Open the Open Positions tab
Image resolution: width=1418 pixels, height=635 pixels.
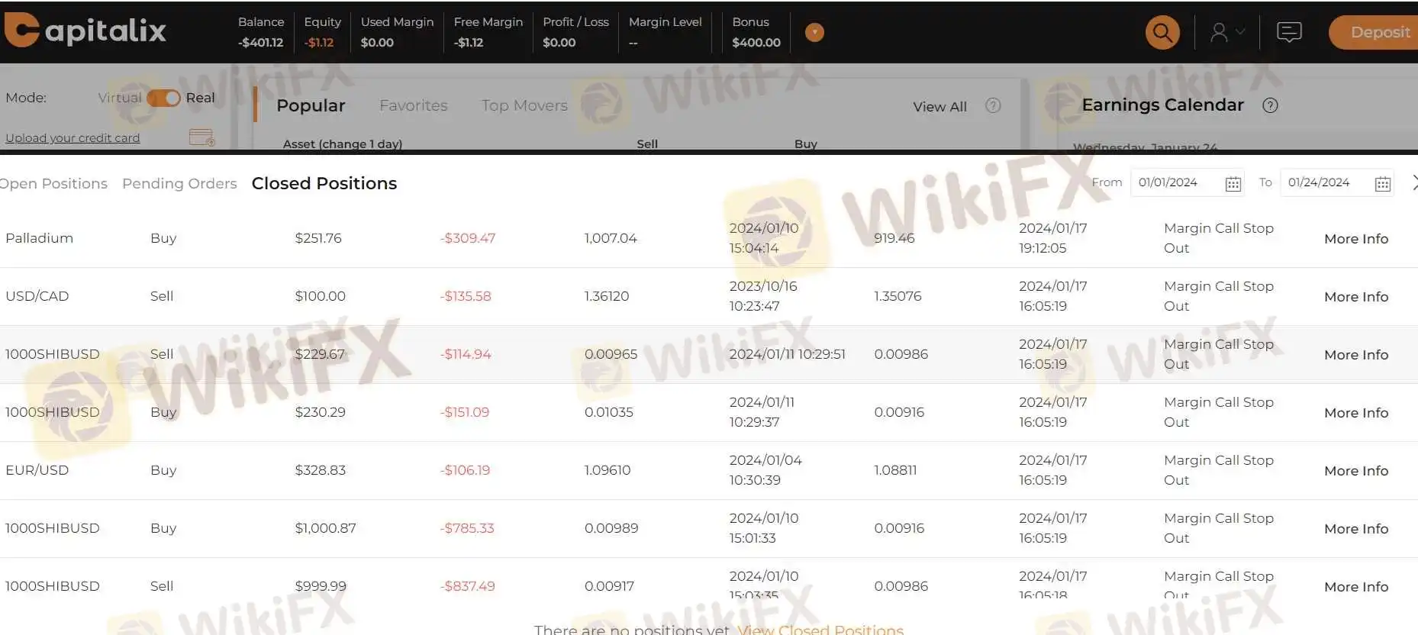[53, 183]
